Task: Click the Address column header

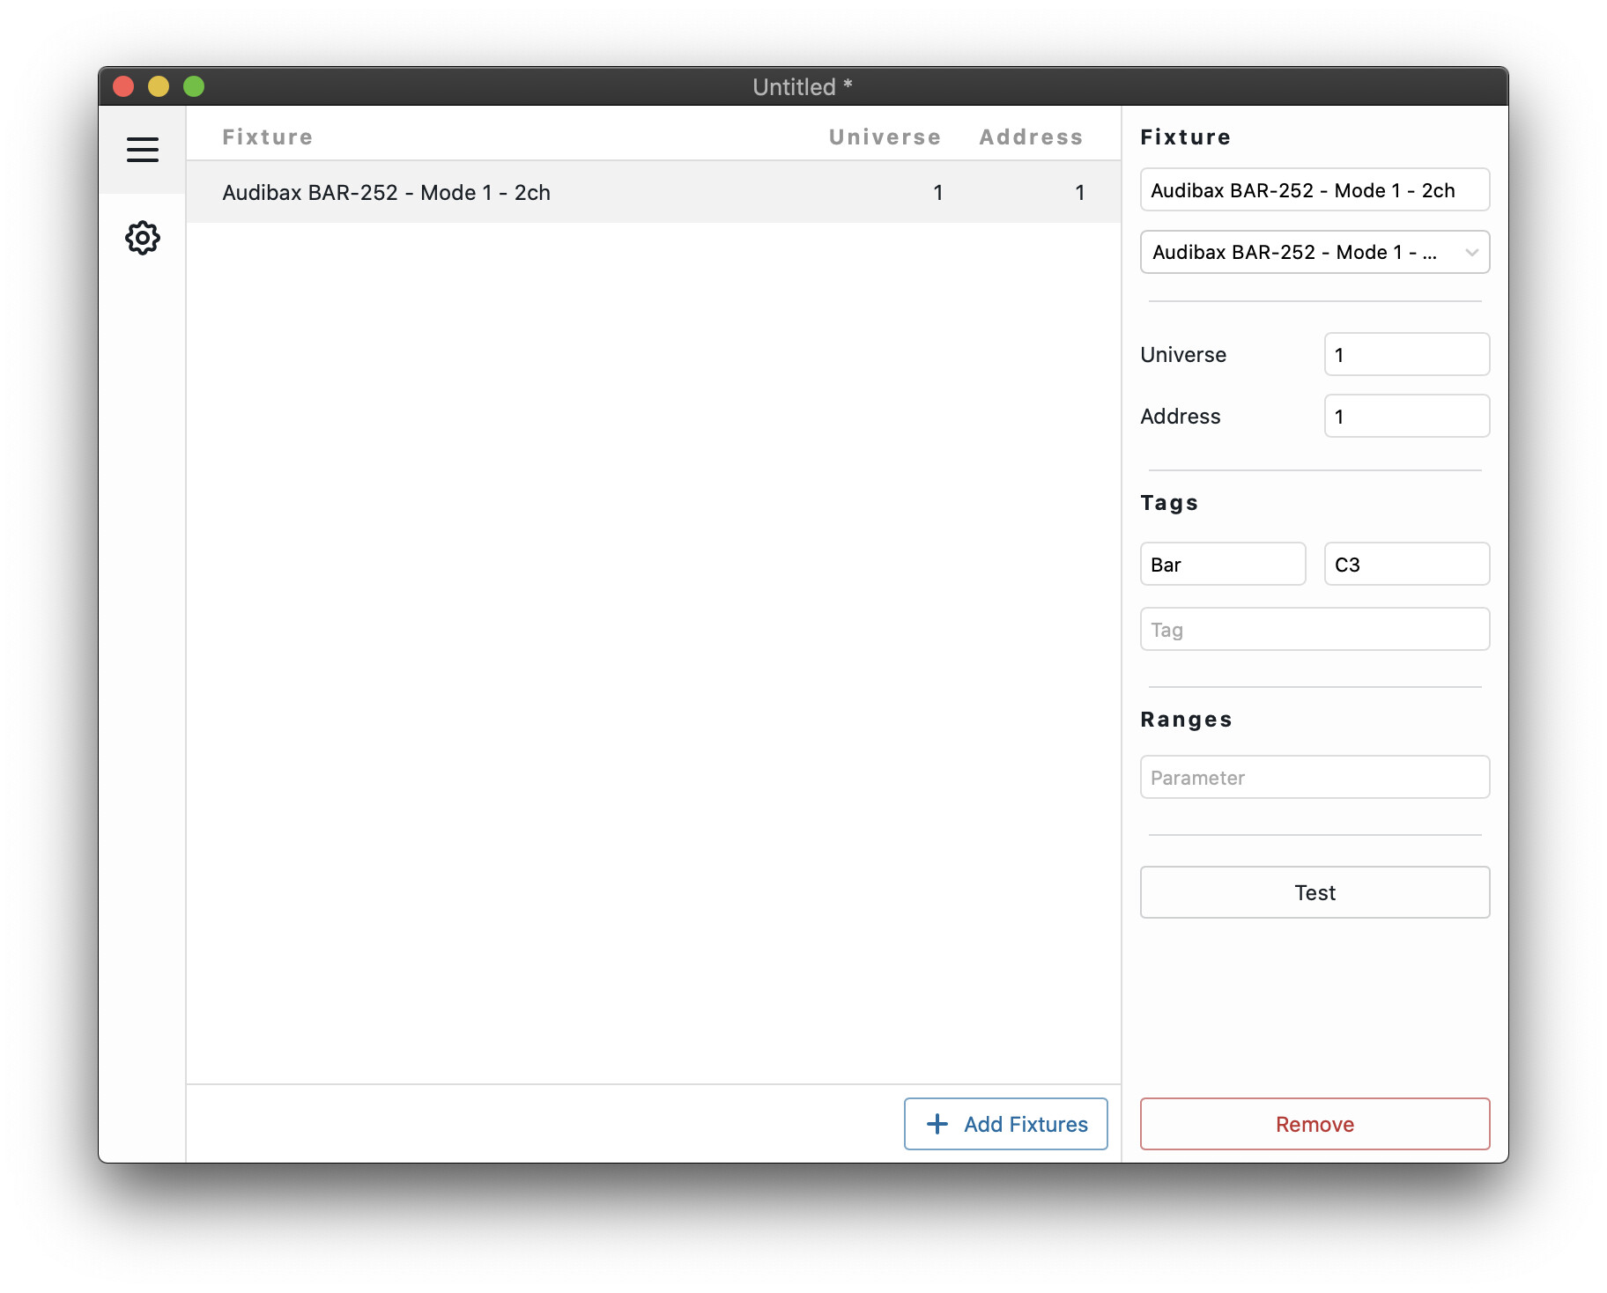Action: click(x=1030, y=137)
